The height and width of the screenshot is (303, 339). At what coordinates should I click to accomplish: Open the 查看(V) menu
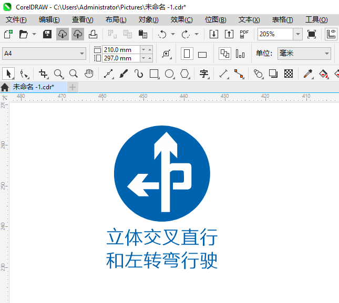(x=83, y=20)
